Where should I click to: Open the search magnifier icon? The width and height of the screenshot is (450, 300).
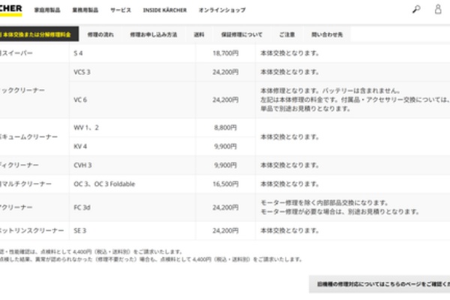pyautogui.click(x=416, y=10)
